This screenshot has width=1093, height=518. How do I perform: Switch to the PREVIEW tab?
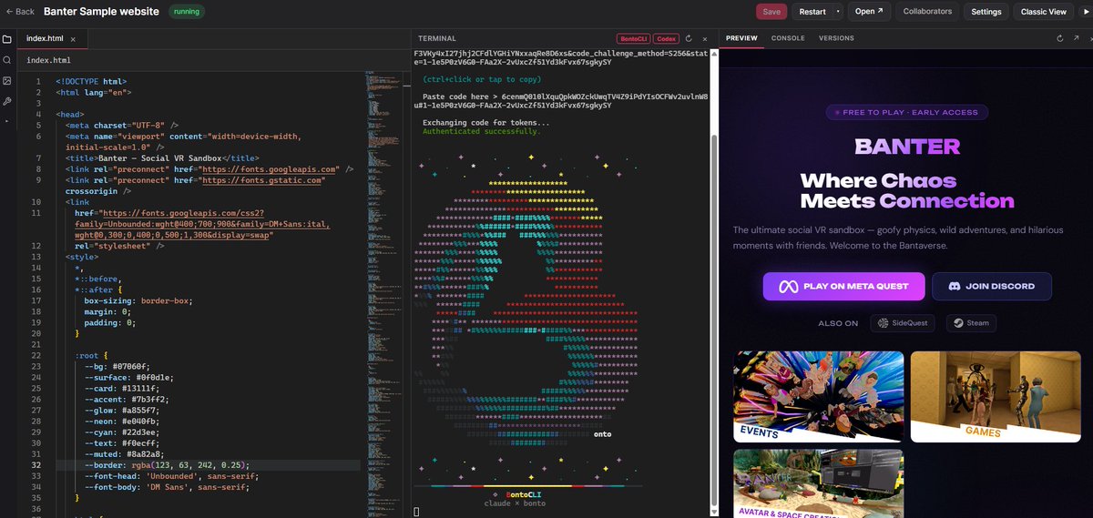(741, 38)
